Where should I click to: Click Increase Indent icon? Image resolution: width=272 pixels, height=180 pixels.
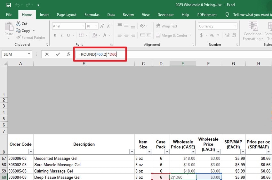(149, 35)
